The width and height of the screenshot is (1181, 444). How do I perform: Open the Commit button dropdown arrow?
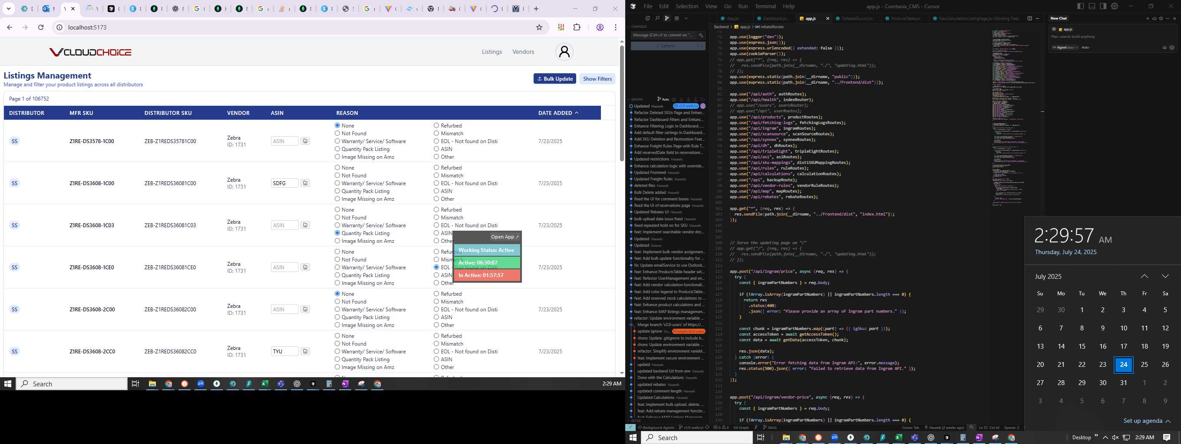[x=702, y=46]
